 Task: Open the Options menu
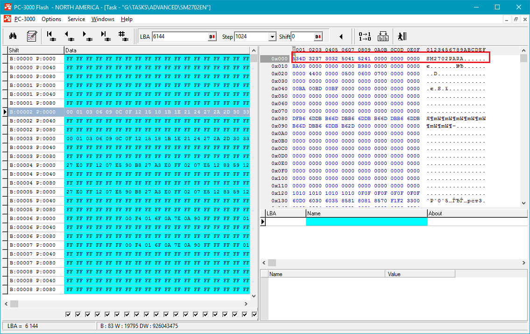(x=51, y=19)
